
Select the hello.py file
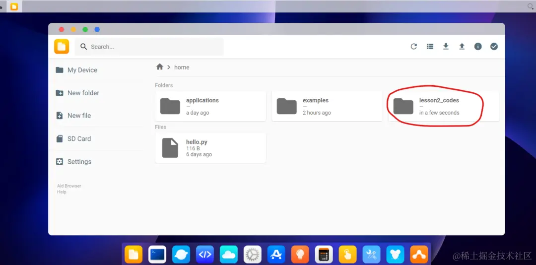[x=210, y=148]
